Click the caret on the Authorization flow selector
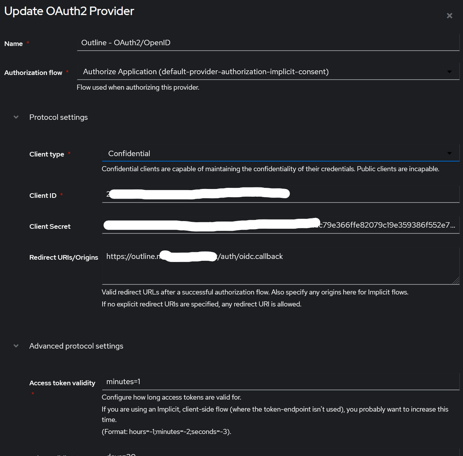Image resolution: width=463 pixels, height=456 pixels. [449, 71]
